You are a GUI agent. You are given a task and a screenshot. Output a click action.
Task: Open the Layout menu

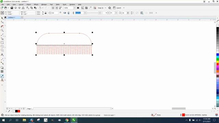[21, 4]
